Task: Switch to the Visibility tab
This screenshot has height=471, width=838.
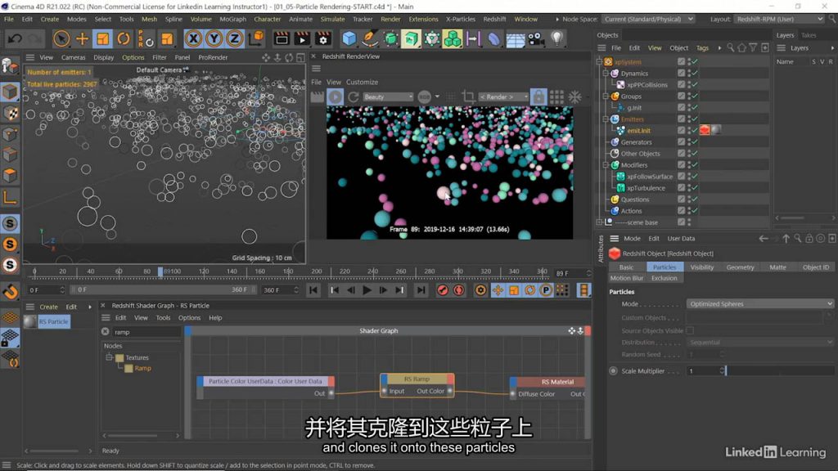Action: [701, 267]
